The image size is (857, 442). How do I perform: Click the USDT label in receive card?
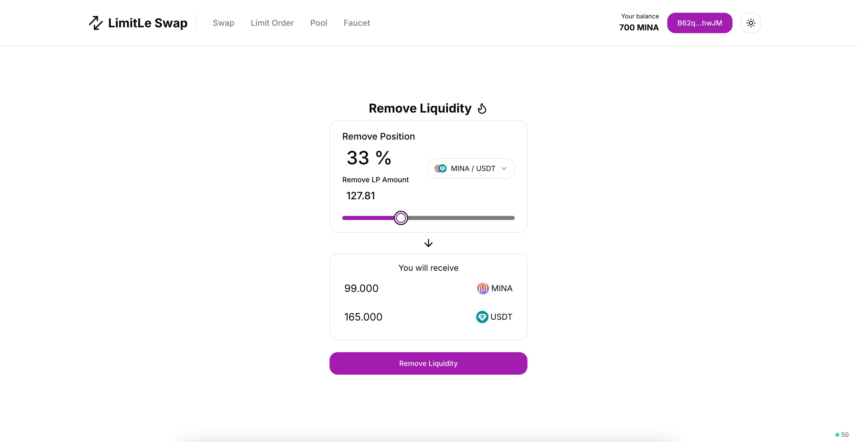[501, 317]
